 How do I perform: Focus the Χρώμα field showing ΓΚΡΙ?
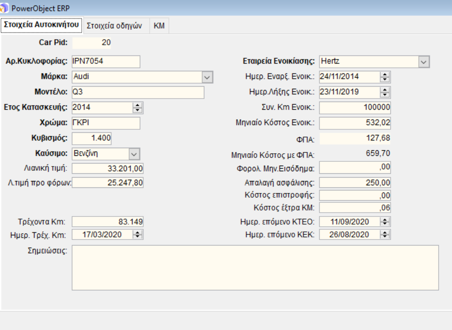(106, 123)
